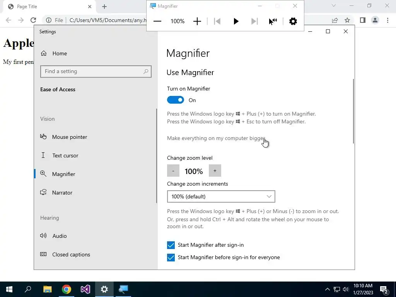The height and width of the screenshot is (297, 396).
Task: Open Text cursor settings
Action: pyautogui.click(x=95, y=155)
